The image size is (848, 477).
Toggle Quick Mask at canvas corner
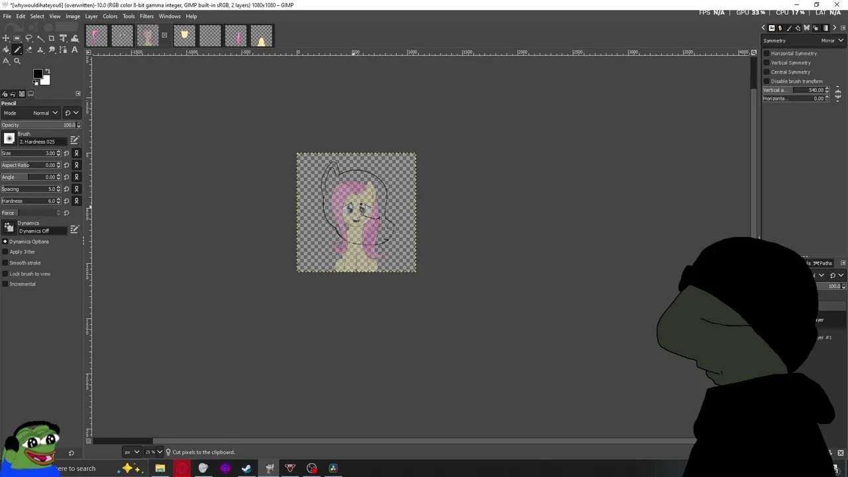click(89, 441)
